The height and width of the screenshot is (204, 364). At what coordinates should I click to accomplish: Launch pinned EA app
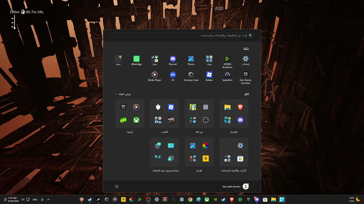[x=173, y=76]
